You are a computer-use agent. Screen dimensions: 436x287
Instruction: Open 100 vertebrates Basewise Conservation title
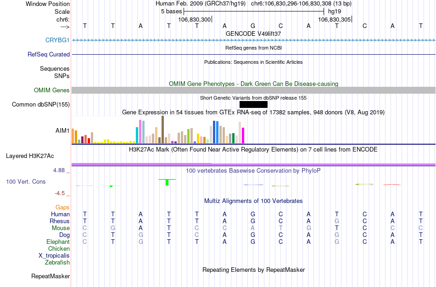(253, 170)
